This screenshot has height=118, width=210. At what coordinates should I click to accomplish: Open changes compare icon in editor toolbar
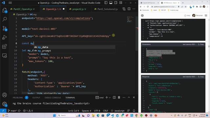[124, 9]
